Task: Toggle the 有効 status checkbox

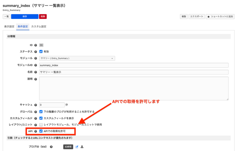Action: (x=41, y=51)
